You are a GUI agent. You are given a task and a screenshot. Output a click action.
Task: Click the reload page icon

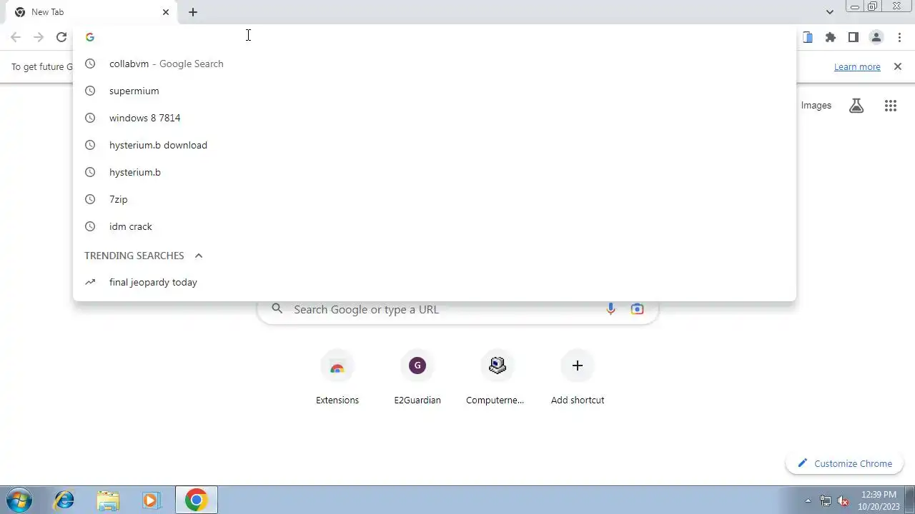click(61, 37)
